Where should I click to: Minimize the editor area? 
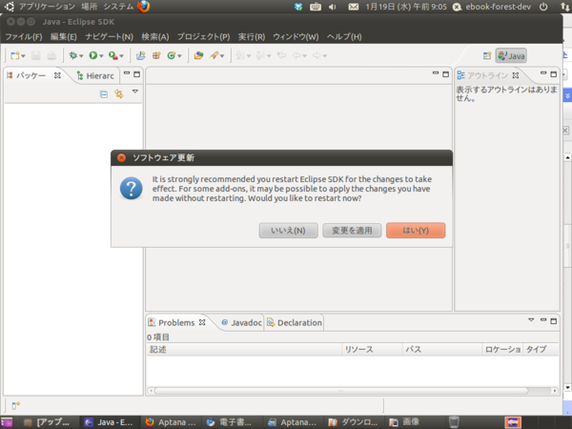click(436, 73)
